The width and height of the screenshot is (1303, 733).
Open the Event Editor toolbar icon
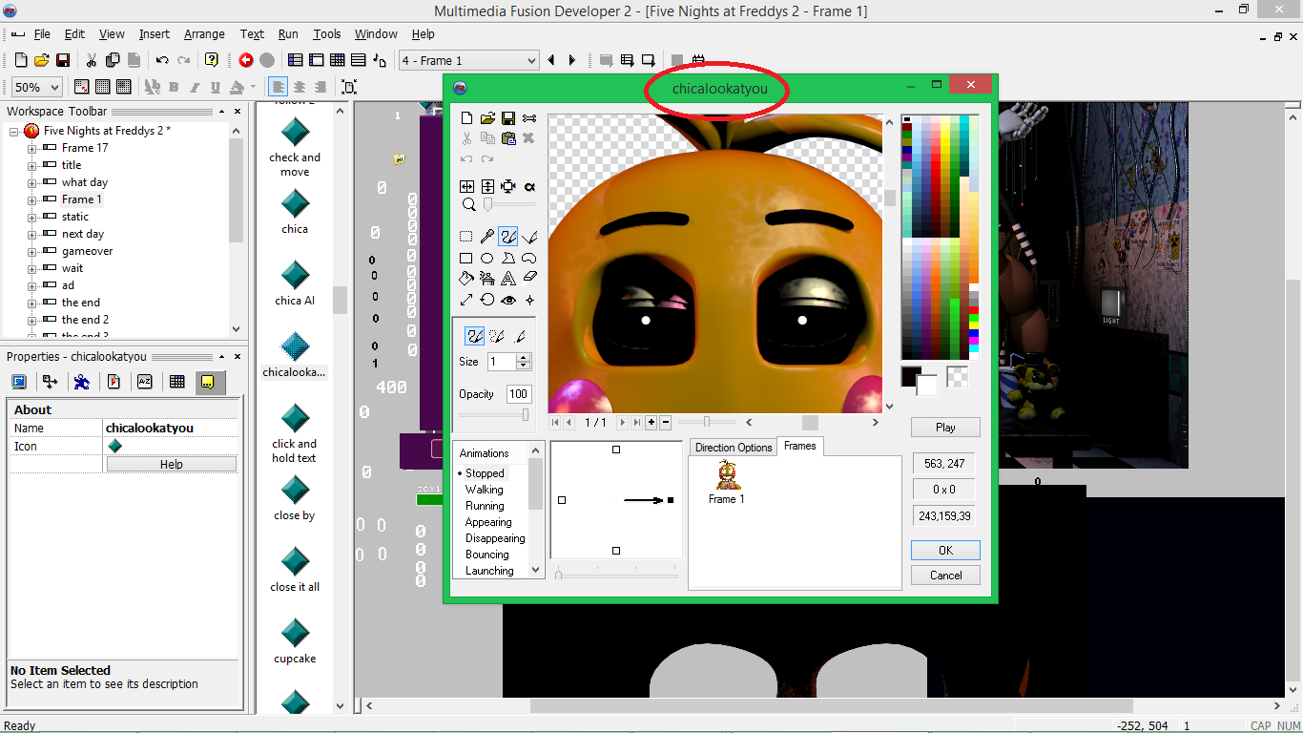coord(338,60)
